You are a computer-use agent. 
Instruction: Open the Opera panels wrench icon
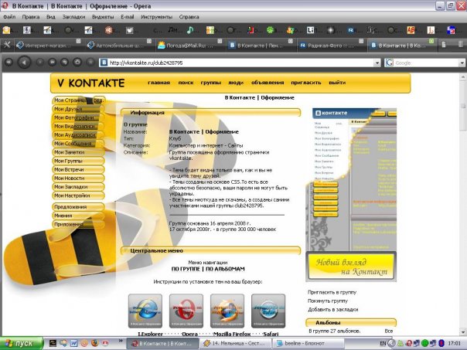click(7, 46)
